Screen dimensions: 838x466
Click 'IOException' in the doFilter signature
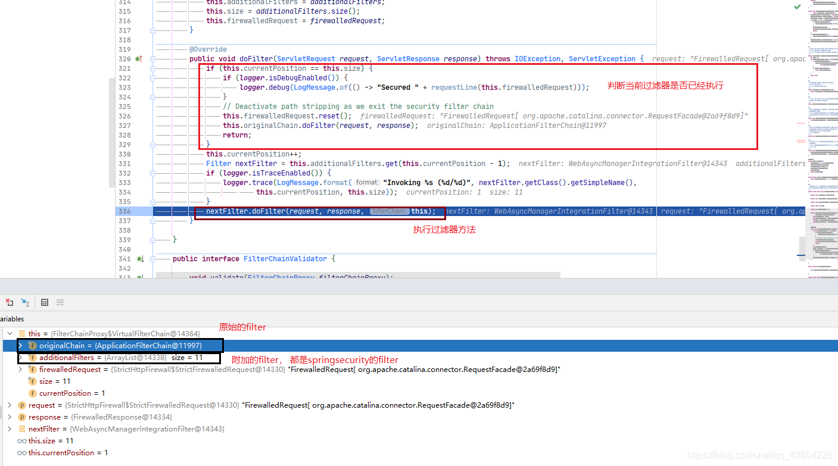pos(538,59)
